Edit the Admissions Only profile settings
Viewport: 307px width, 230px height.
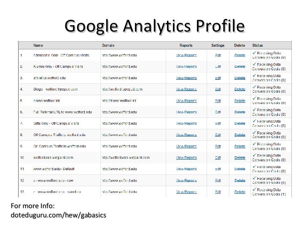pos(218,55)
